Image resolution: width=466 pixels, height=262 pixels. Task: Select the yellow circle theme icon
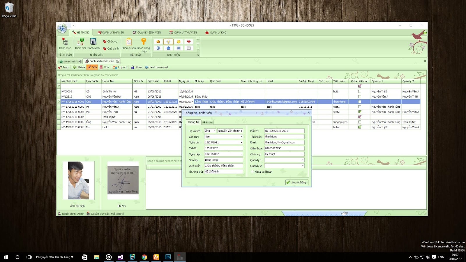click(x=179, y=42)
